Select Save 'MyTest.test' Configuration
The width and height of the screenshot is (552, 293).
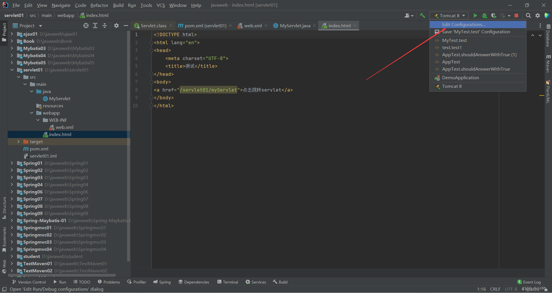coord(478,32)
